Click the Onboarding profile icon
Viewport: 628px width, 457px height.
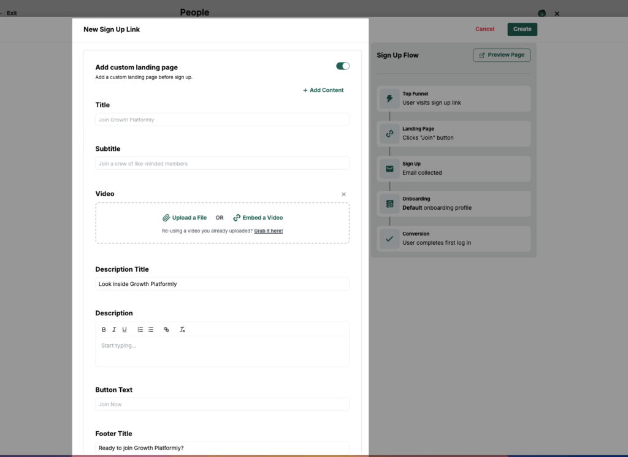click(x=389, y=204)
